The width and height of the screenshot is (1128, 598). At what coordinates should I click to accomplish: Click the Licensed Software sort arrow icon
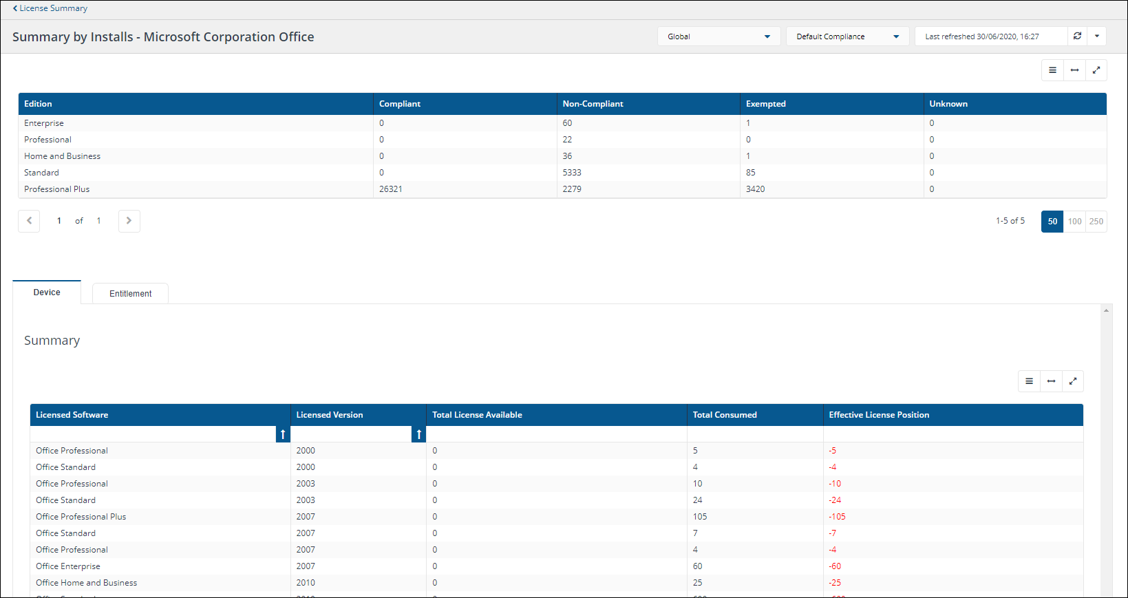tap(283, 434)
